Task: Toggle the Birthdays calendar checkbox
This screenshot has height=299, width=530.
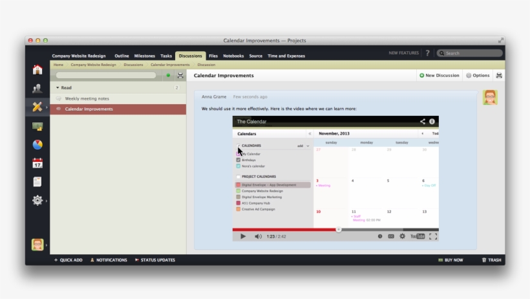Action: 238,160
